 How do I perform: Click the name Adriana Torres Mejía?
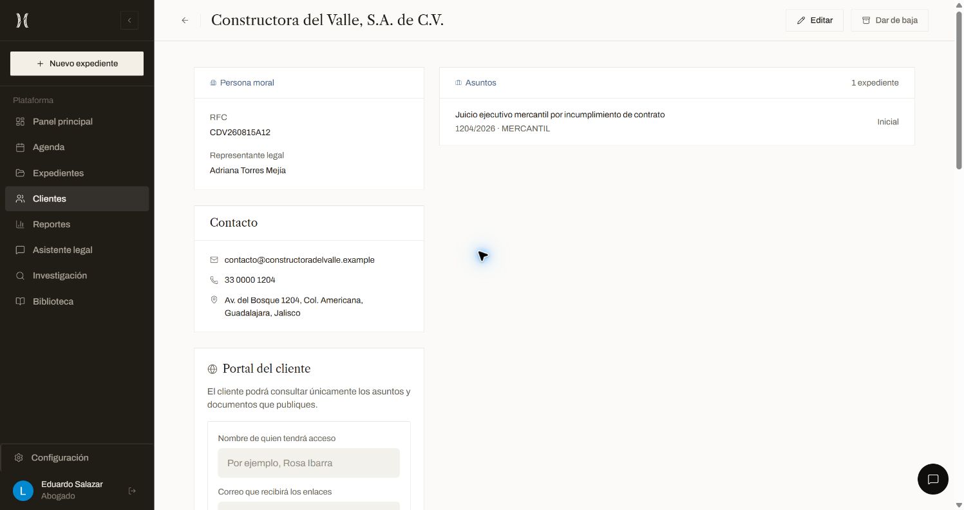coord(248,171)
